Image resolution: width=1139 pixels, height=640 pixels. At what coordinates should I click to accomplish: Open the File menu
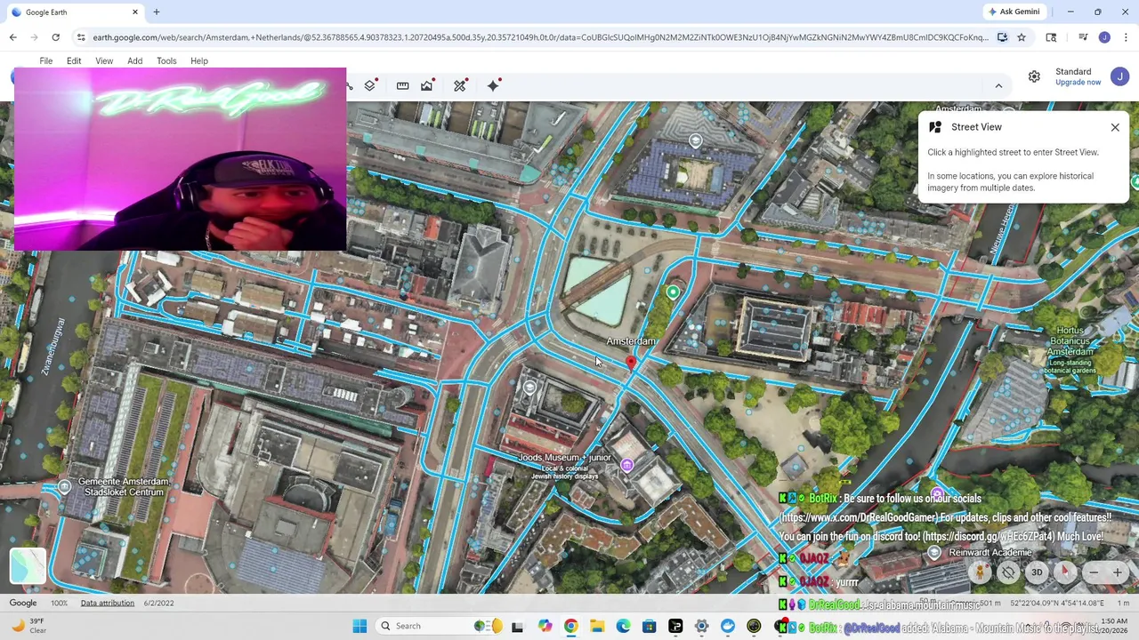(x=45, y=60)
